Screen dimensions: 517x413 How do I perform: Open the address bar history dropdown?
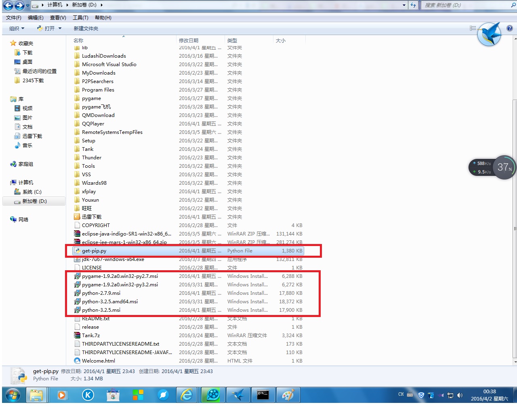tap(404, 5)
